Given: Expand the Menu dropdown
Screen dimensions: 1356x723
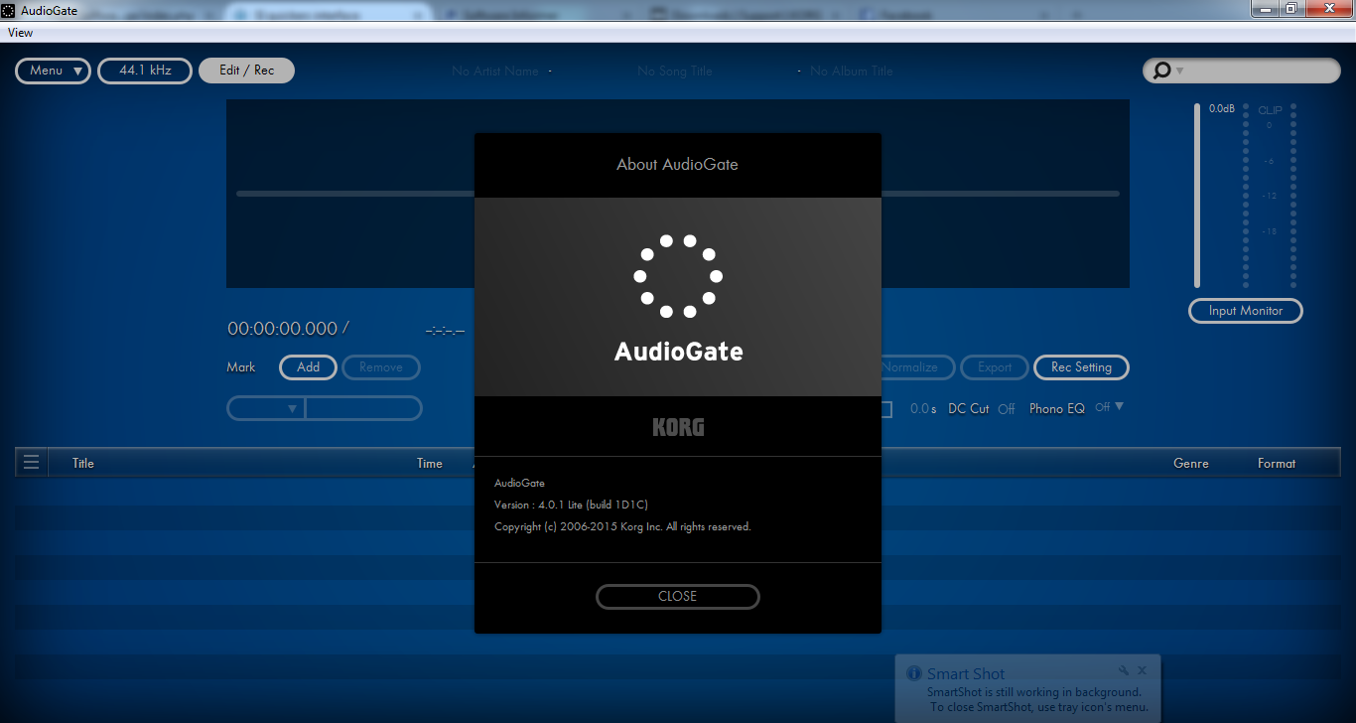Looking at the screenshot, I should pyautogui.click(x=54, y=71).
